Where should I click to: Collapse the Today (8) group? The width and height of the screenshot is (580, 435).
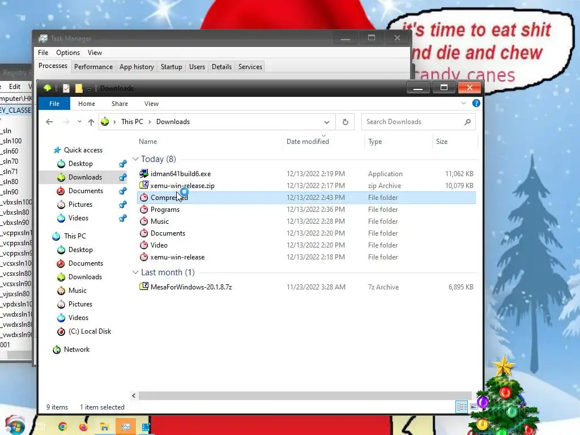[x=135, y=159]
